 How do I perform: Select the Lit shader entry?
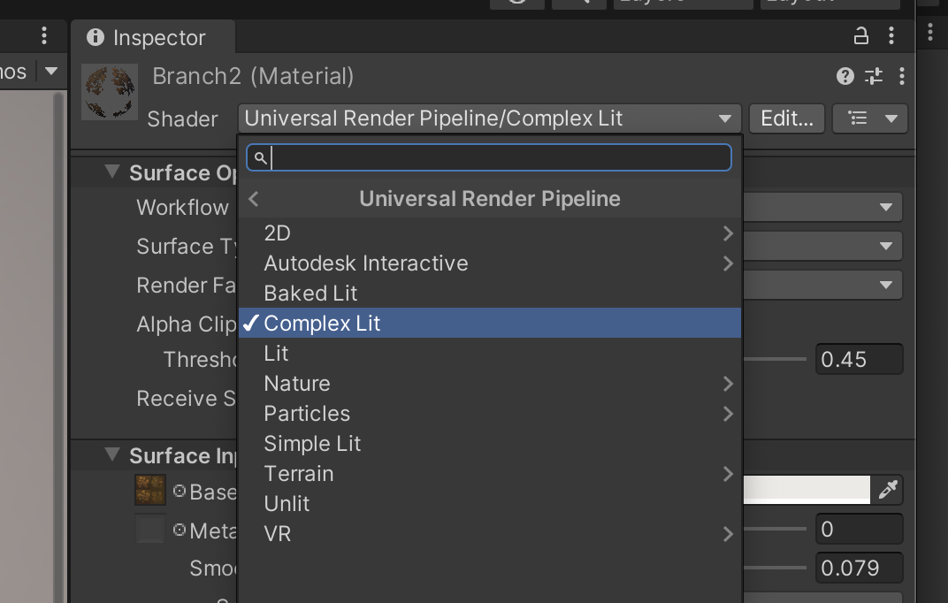click(277, 354)
